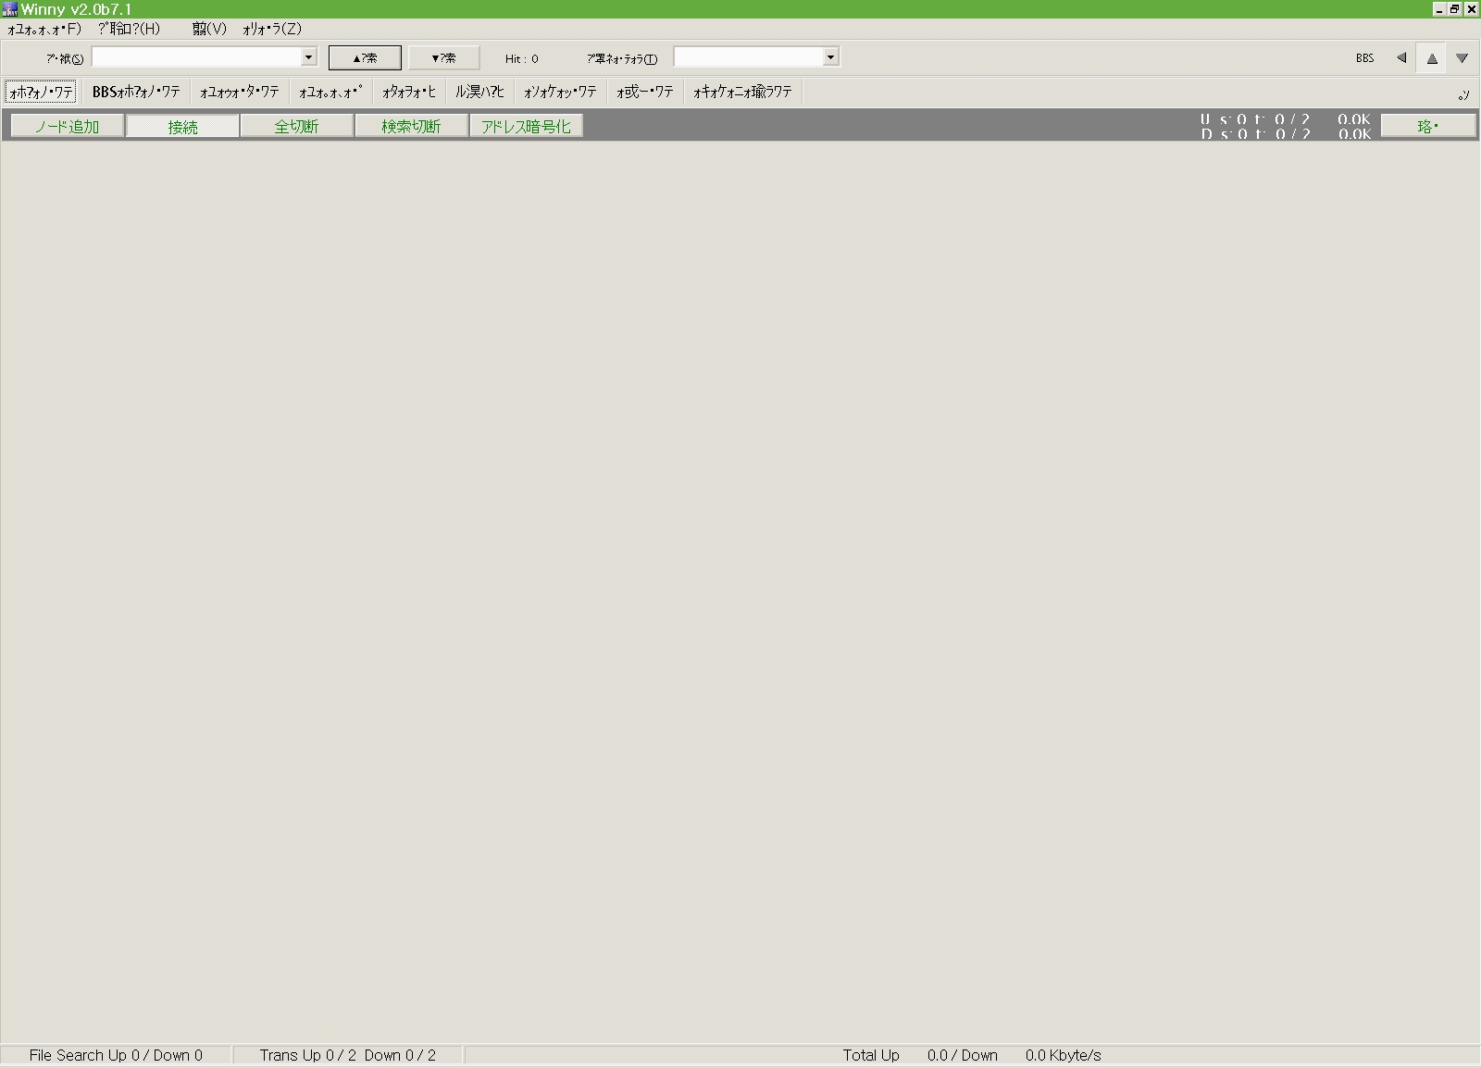Open the menu ending with (Z)

click(x=271, y=29)
